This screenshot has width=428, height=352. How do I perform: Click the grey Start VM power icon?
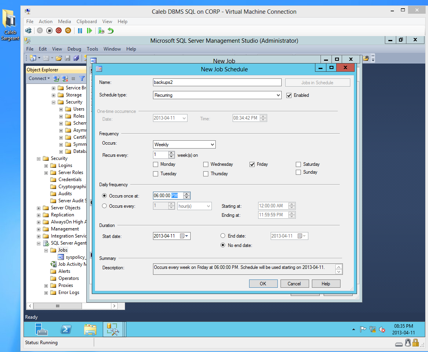click(x=40, y=31)
